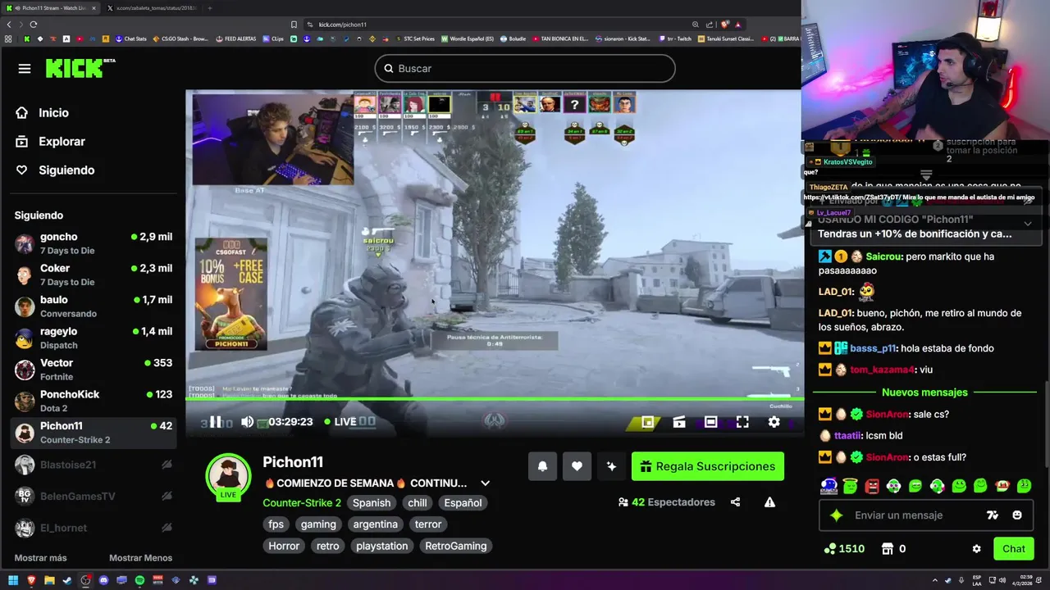Click Mostrar Menos link
The image size is (1050, 590).
pos(140,558)
